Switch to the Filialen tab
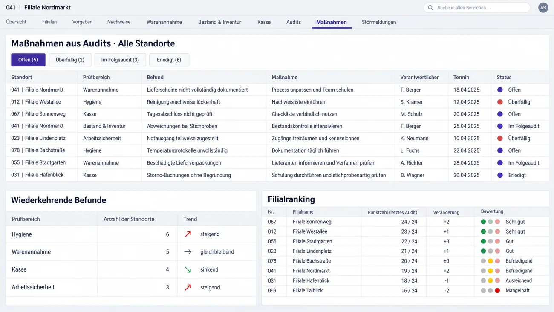This screenshot has height=312, width=554. coord(49,22)
